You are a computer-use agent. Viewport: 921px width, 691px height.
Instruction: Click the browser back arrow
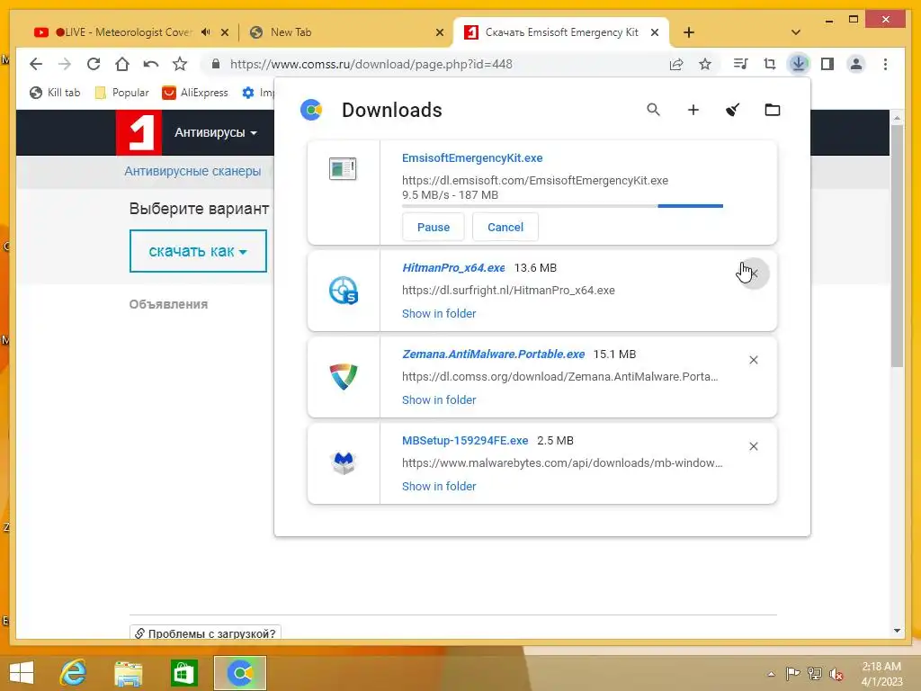click(36, 64)
